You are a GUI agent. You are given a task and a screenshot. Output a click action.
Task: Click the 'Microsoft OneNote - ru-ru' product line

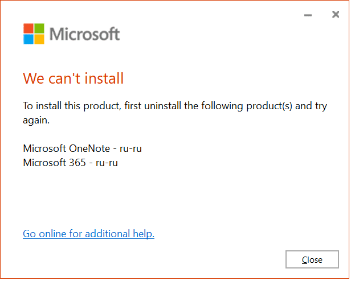coord(83,148)
